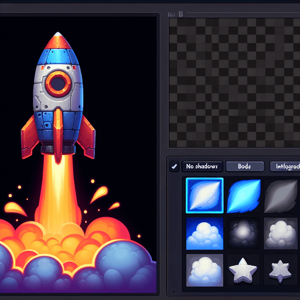Select the bright blue flame sprite
The height and width of the screenshot is (300, 300).
click(244, 196)
